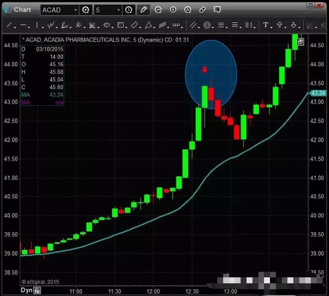The width and height of the screenshot is (329, 296).
Task: Click the high value 45.68
Action: (56, 72)
